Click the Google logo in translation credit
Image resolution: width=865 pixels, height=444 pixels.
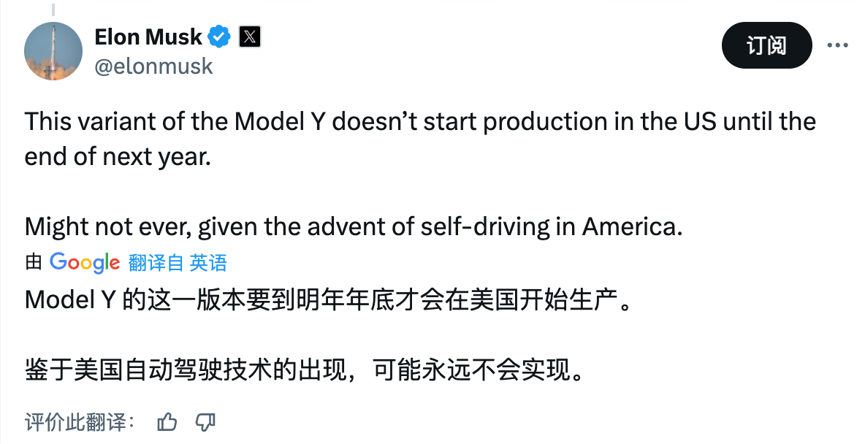coord(85,263)
